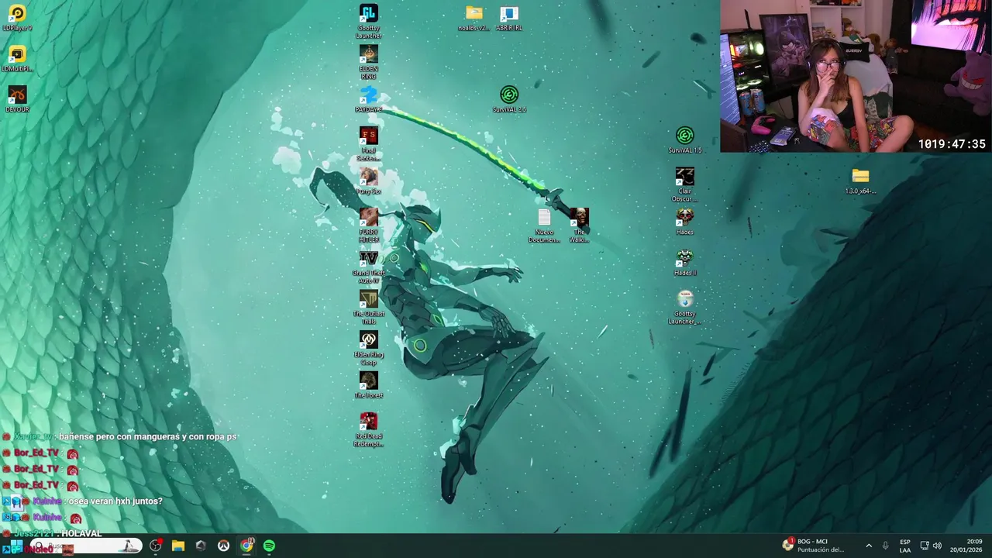
Task: Select the Elden Ring Coop shortcut
Action: click(368, 349)
